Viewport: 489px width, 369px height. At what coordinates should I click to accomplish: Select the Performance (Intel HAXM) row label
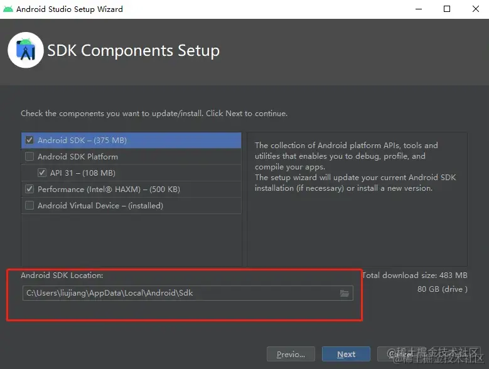pyautogui.click(x=109, y=190)
